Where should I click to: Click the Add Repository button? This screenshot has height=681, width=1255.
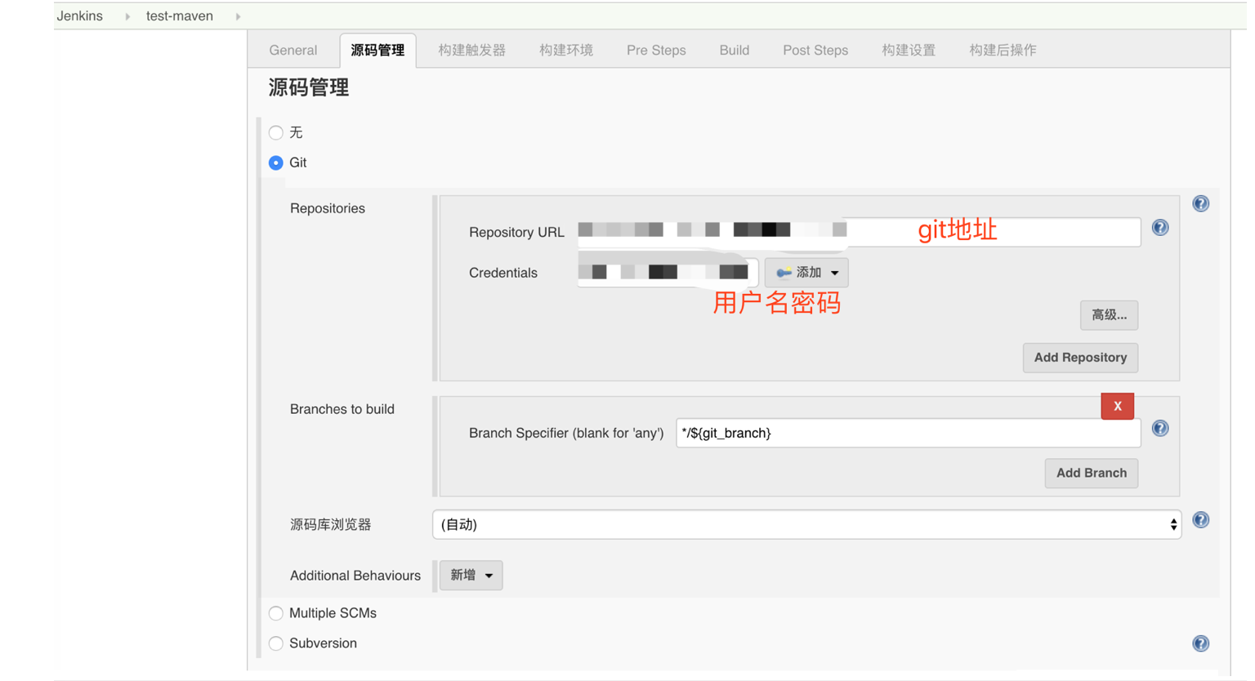pyautogui.click(x=1080, y=358)
